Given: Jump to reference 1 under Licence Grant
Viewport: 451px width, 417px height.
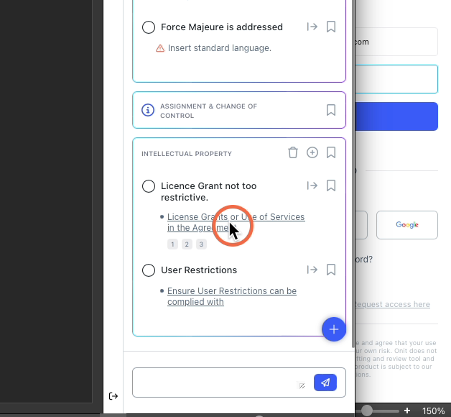Looking at the screenshot, I should (x=172, y=244).
